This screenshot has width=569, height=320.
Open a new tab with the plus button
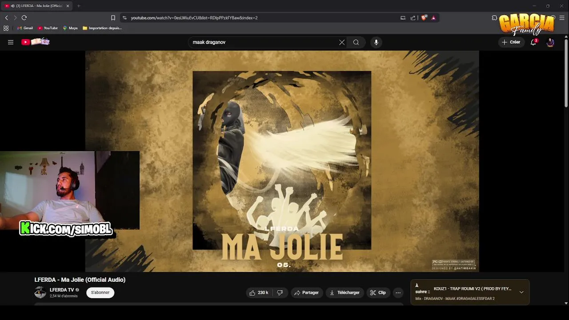coord(79,6)
